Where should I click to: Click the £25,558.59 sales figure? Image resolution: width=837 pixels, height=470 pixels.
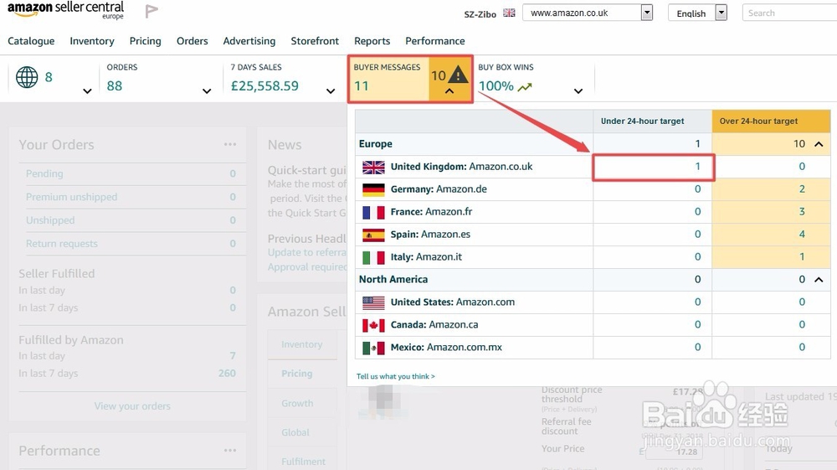click(x=264, y=86)
